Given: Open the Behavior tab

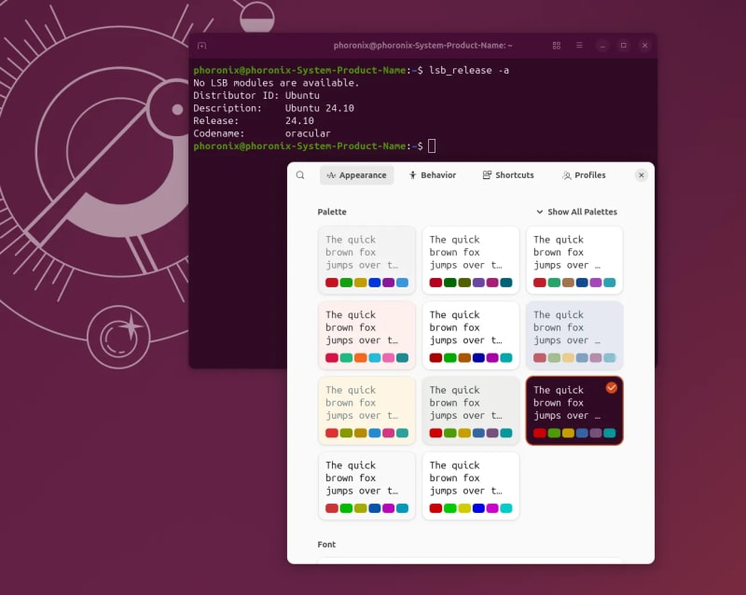Looking at the screenshot, I should (x=432, y=175).
